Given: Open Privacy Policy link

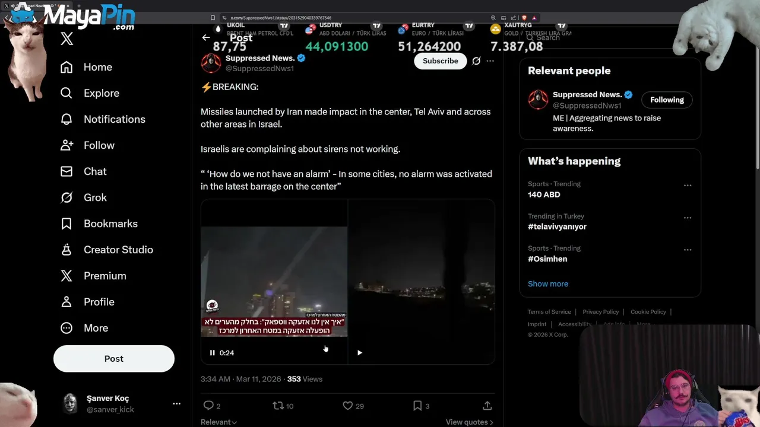Looking at the screenshot, I should (601, 312).
